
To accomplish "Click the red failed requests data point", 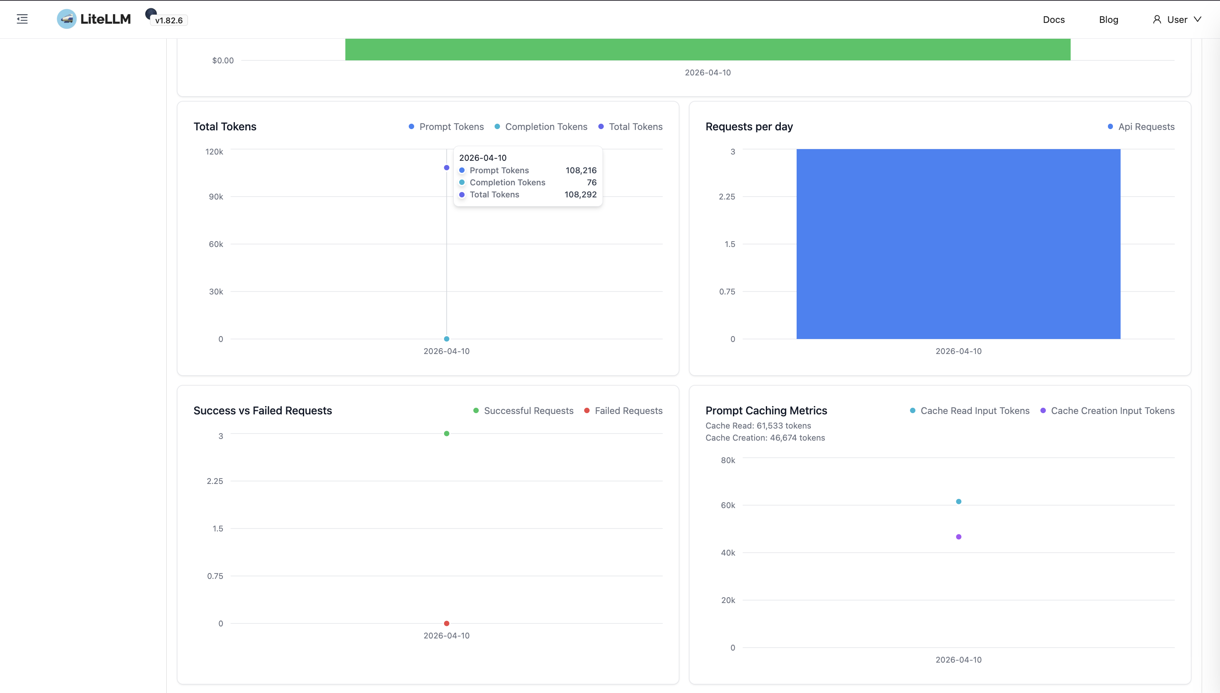I will pyautogui.click(x=446, y=623).
